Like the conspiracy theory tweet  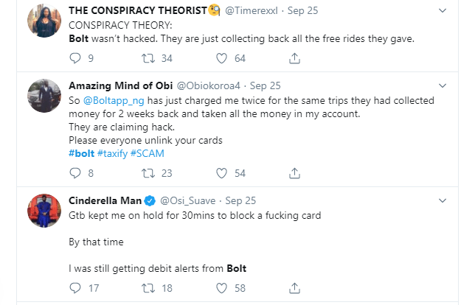tap(221, 58)
